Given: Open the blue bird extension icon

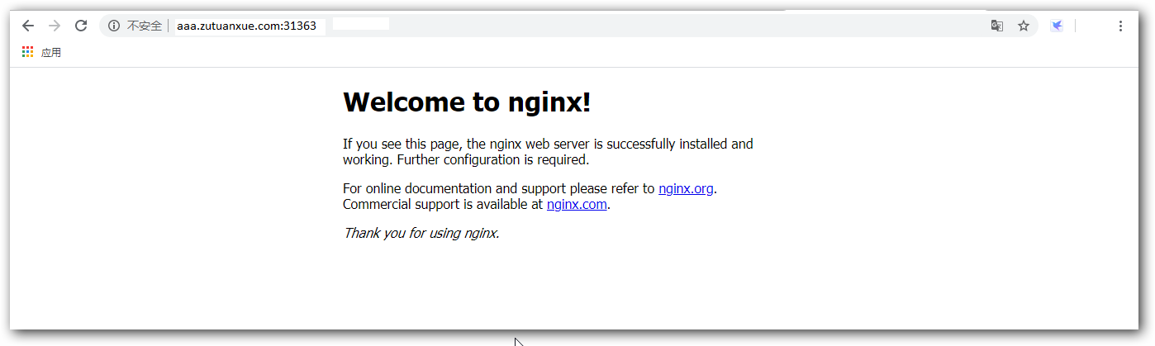Looking at the screenshot, I should point(1057,26).
